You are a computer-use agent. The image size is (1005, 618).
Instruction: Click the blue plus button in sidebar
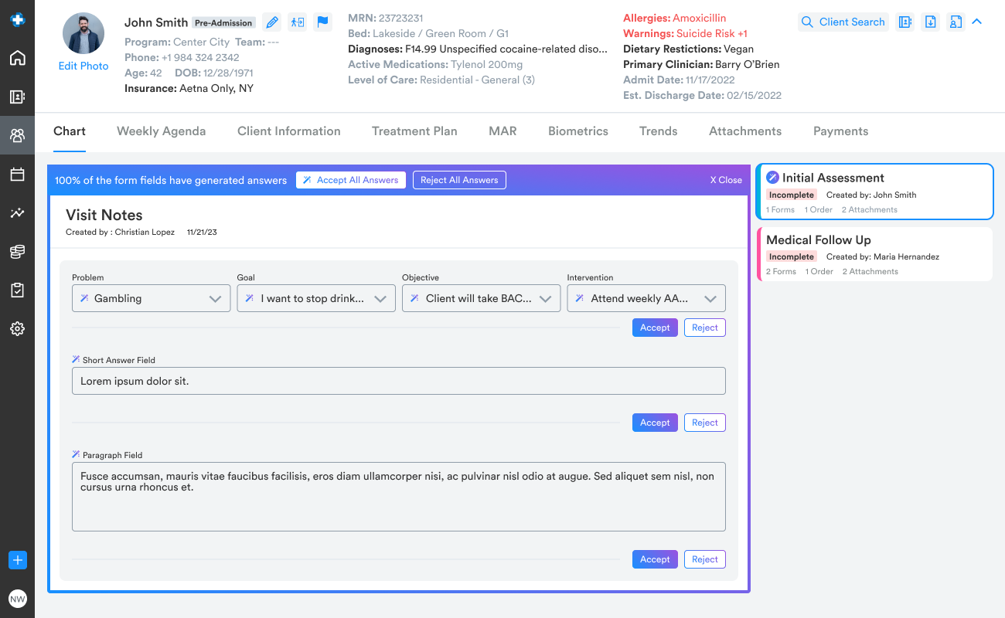(x=17, y=560)
